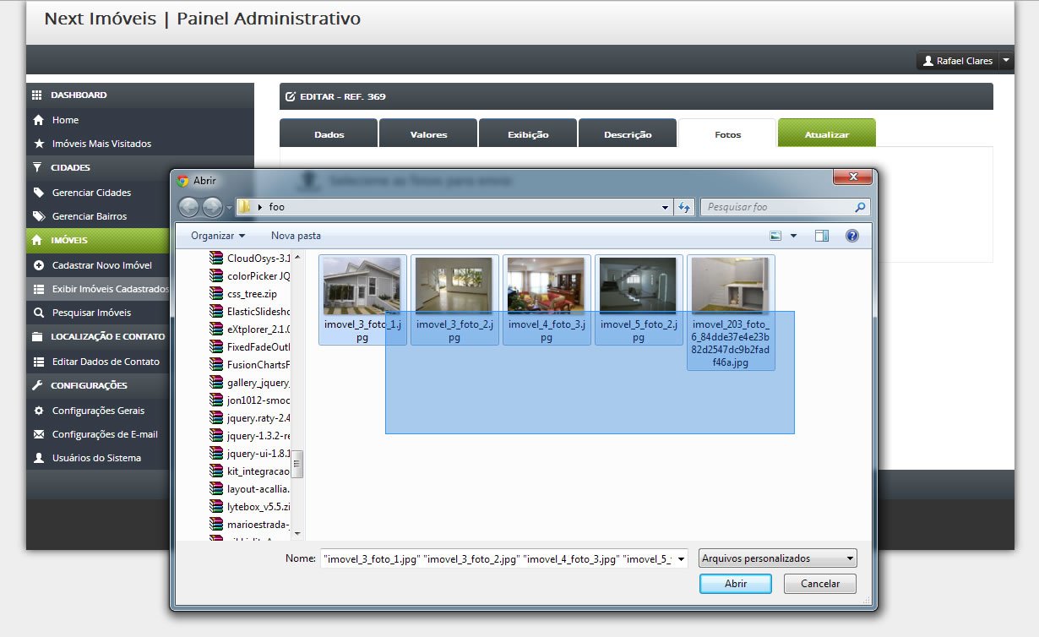This screenshot has height=637, width=1039.
Task: Switch to the Valores tab
Action: 428,134
